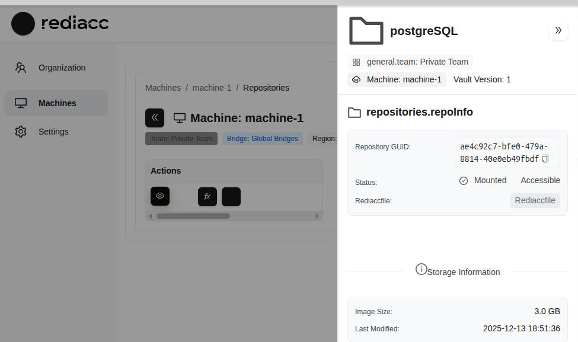The height and width of the screenshot is (342, 578).
Task: Copy the Repository GUID
Action: coord(545,159)
